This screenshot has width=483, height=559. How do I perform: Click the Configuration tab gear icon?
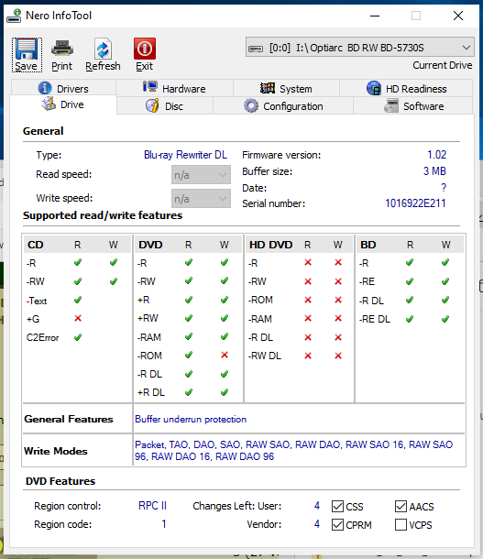pos(251,106)
